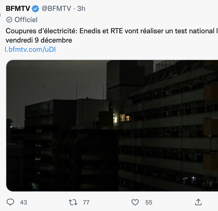Click the gray Officiel checkmark icon
The height and width of the screenshot is (211, 218).
point(9,20)
